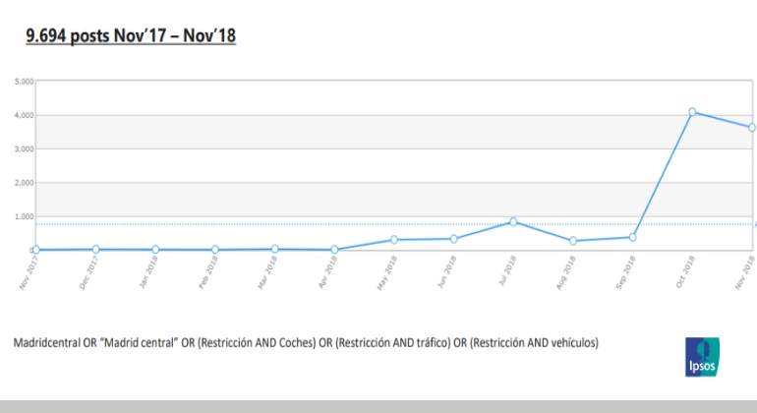
Task: Select the Feb 2018 data point
Action: tap(215, 250)
